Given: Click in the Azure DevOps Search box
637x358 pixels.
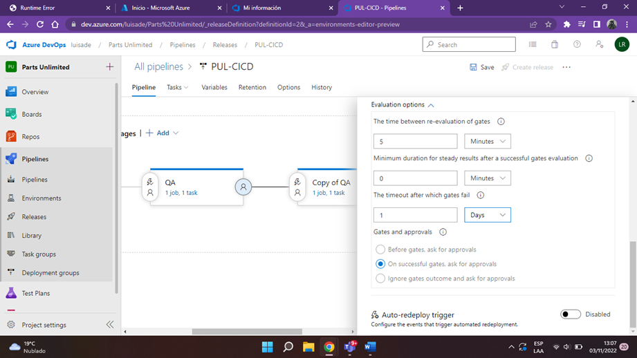Looking at the screenshot, I should [x=469, y=44].
